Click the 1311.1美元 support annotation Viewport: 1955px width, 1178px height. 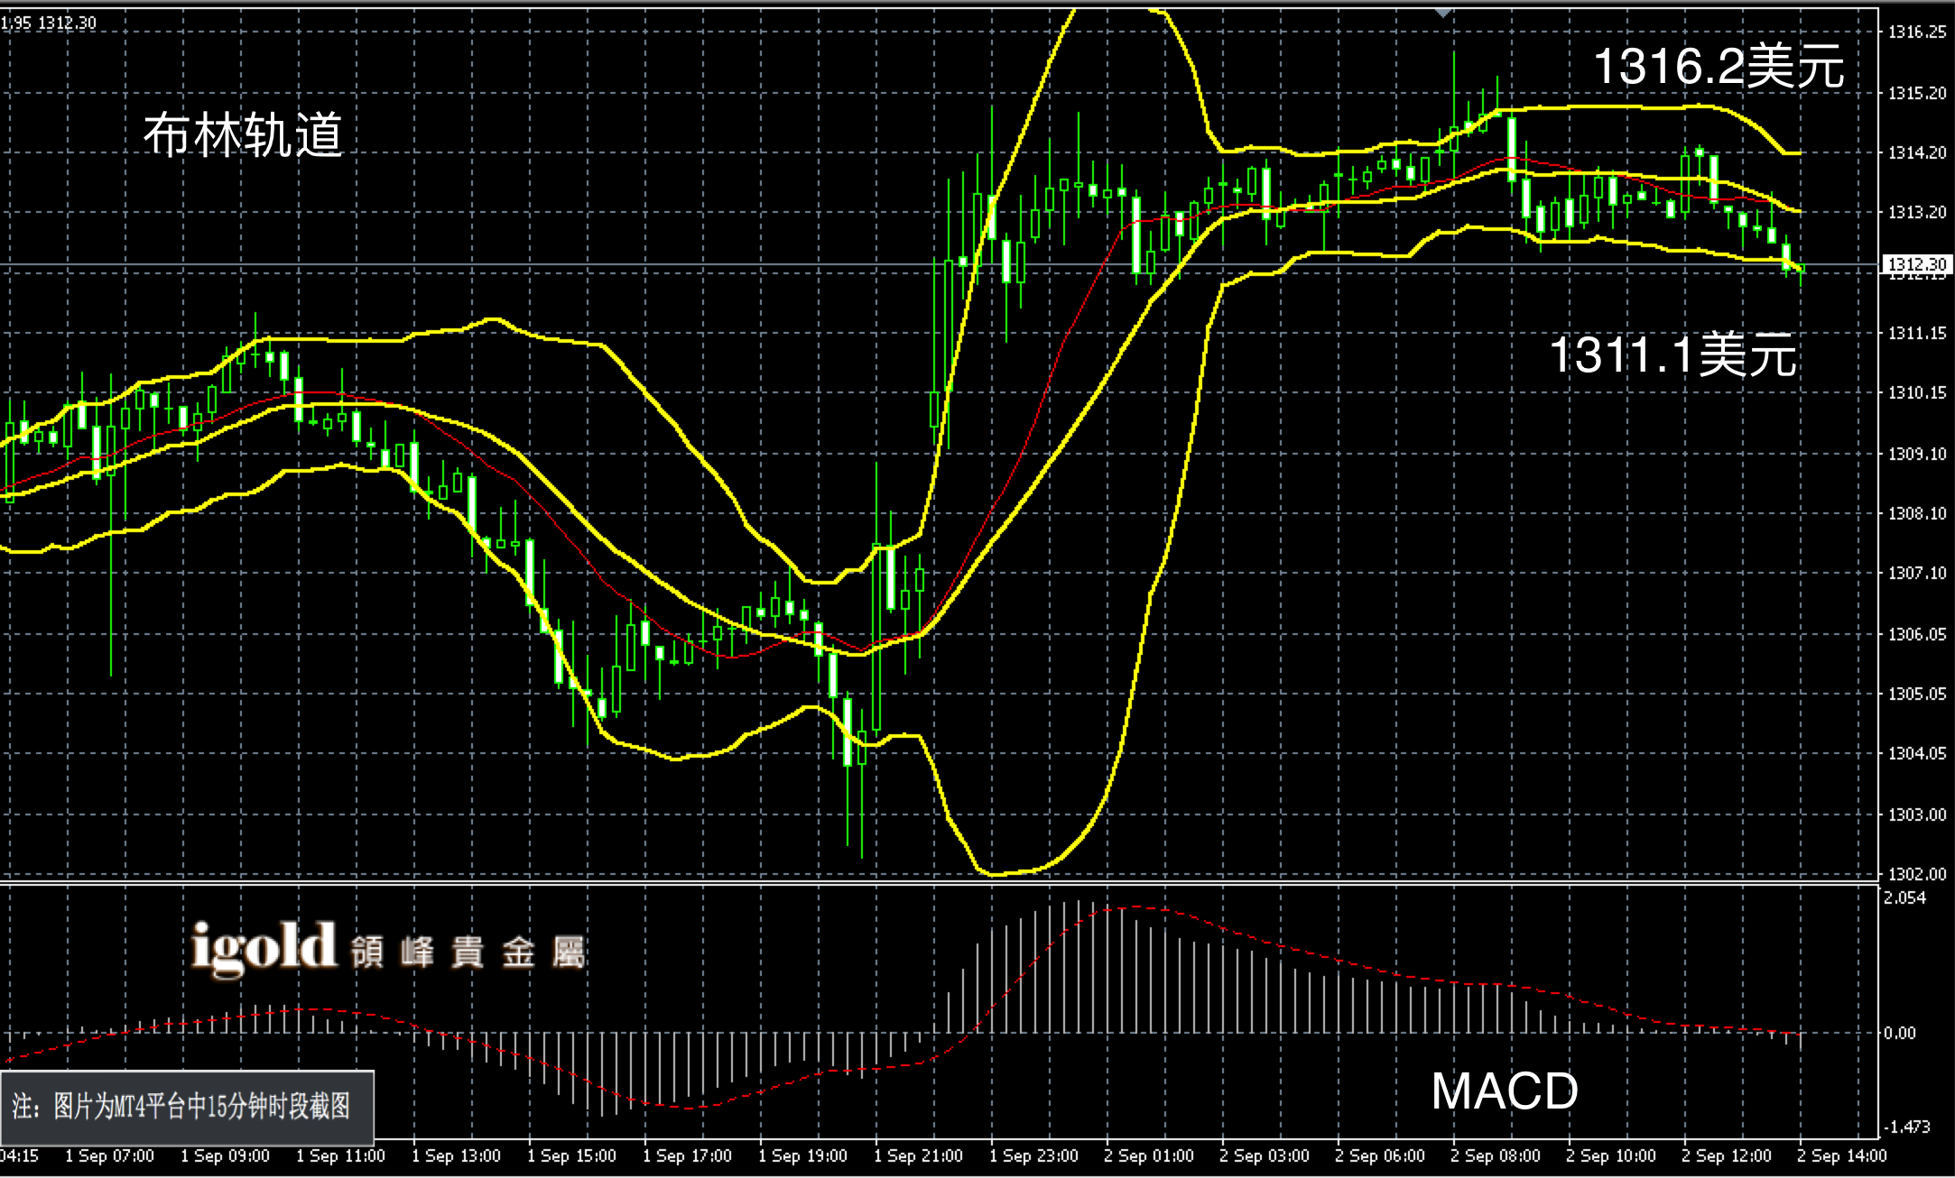[x=1672, y=353]
